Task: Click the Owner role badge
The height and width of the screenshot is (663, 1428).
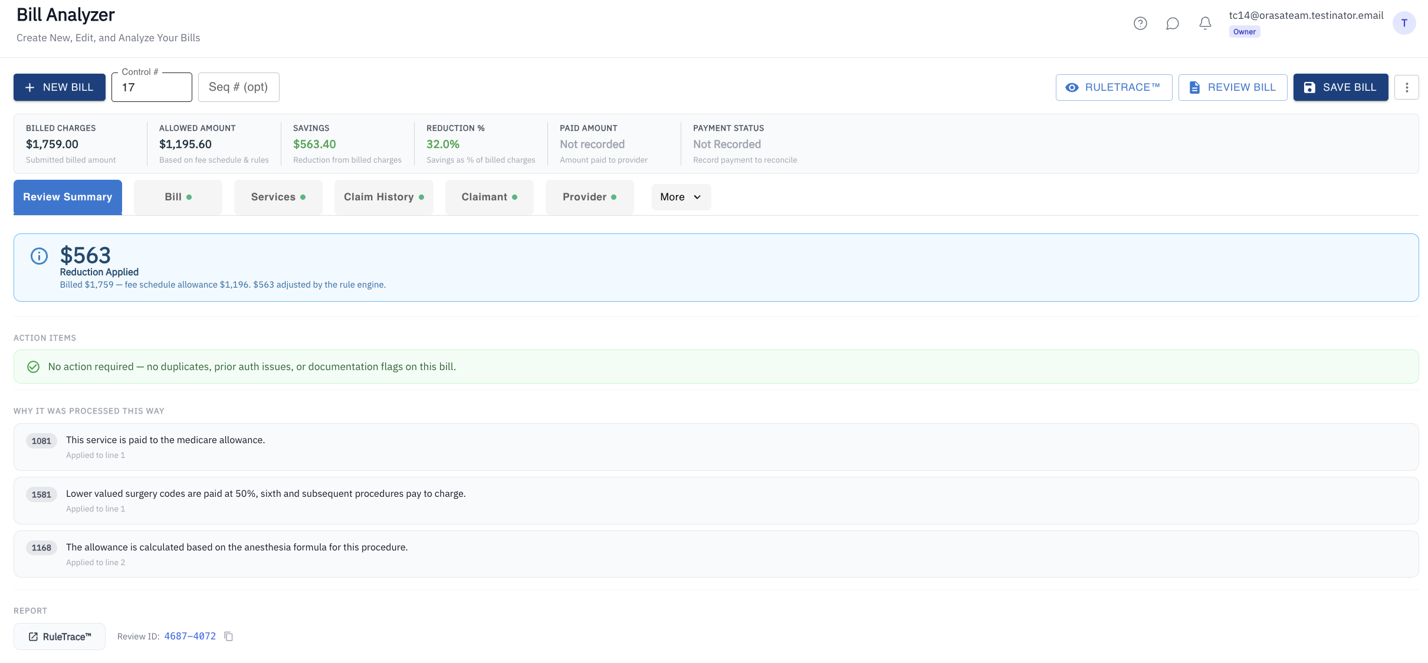Action: tap(1245, 32)
